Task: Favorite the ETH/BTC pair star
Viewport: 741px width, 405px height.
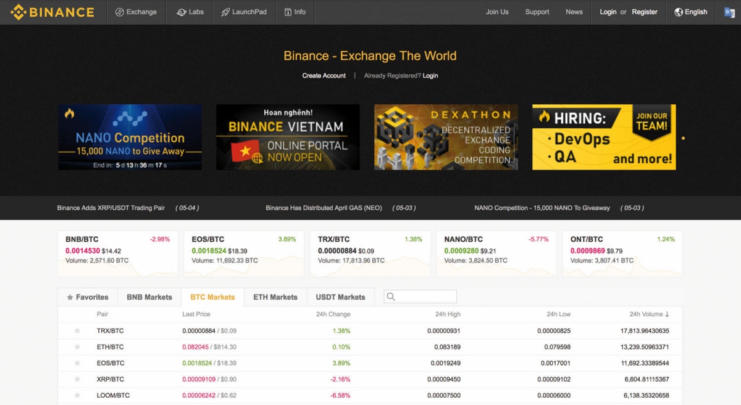Action: pos(77,347)
